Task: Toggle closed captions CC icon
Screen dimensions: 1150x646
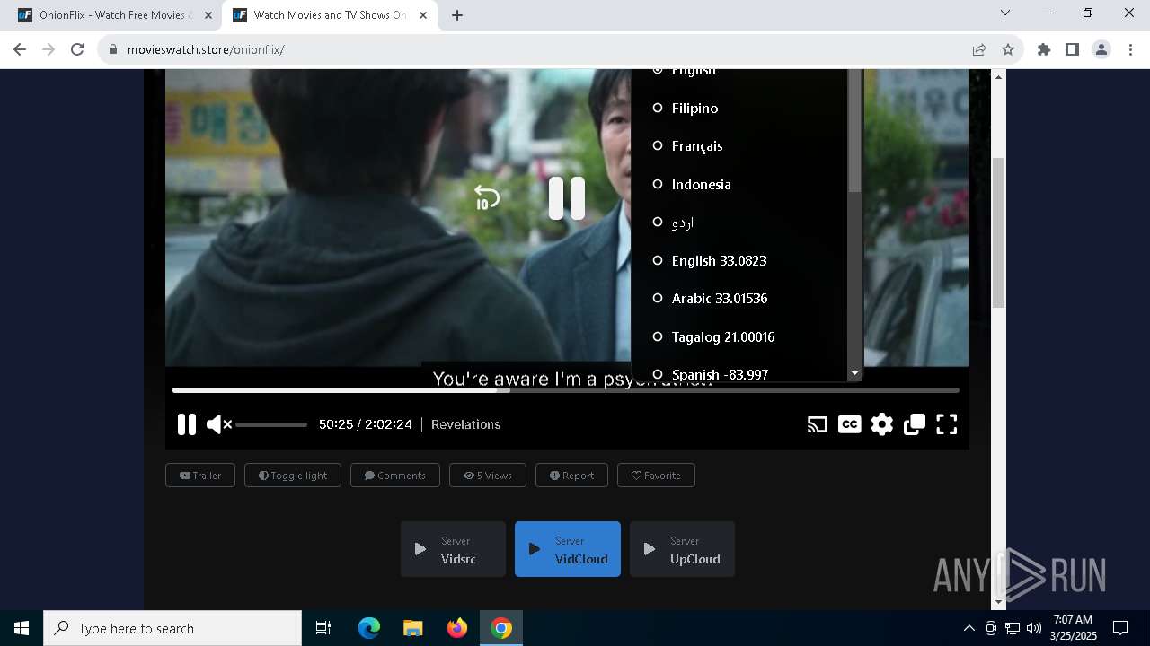Action: pyautogui.click(x=849, y=424)
